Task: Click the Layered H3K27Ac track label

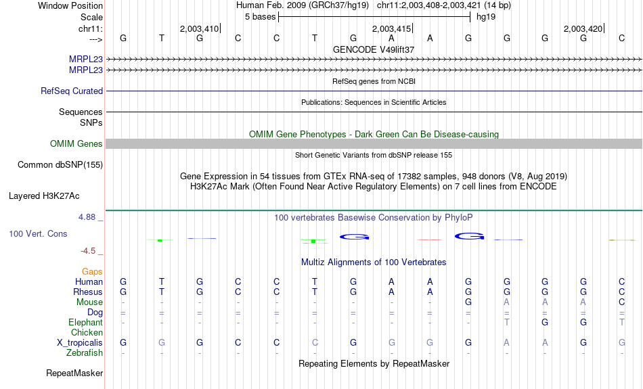Action: (44, 196)
